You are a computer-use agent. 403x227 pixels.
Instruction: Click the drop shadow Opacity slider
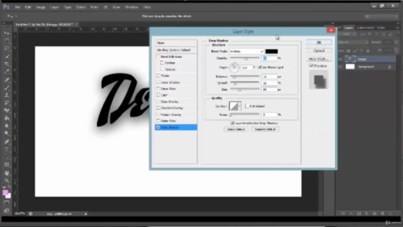245,59
